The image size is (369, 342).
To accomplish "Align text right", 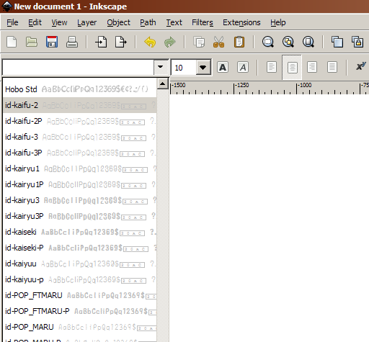I will click(312, 67).
